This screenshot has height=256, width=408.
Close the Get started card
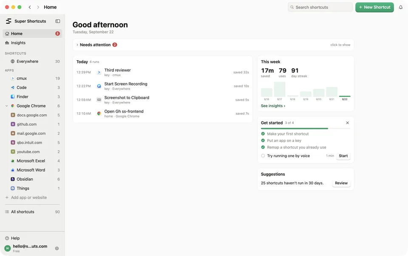pyautogui.click(x=347, y=123)
